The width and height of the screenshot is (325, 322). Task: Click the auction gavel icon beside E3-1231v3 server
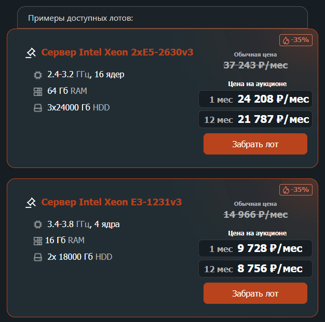(31, 203)
